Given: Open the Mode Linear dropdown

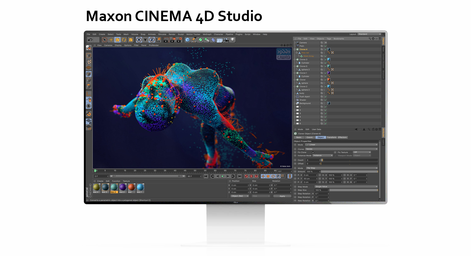Looking at the screenshot, I should (342, 145).
